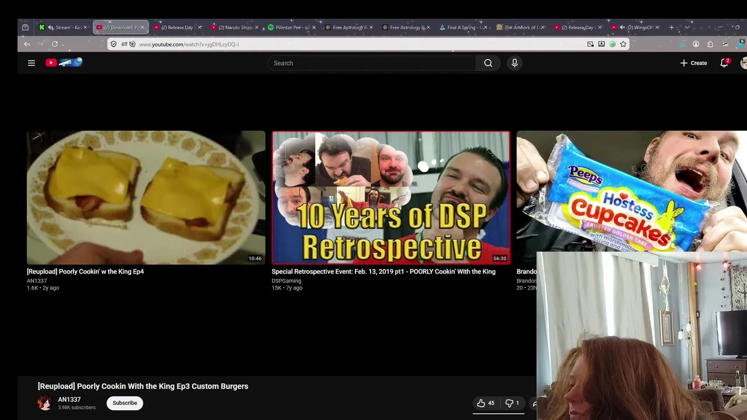Open a new browser tab
Screen dimensions: 747x420
click(x=671, y=27)
